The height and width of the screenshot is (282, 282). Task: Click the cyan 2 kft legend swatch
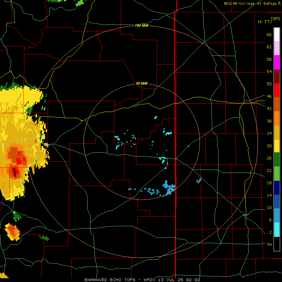277,230
